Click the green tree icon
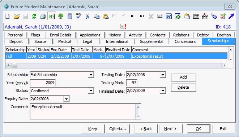 (x=61, y=16)
